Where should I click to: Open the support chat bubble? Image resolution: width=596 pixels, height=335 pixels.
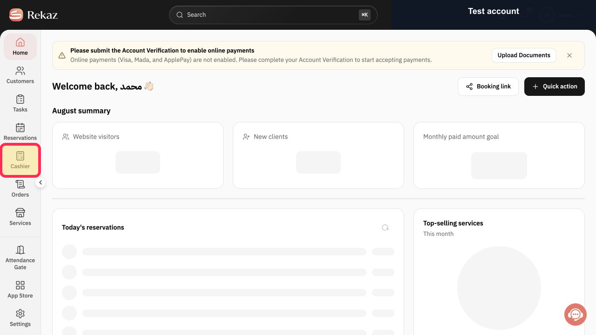[x=576, y=315]
